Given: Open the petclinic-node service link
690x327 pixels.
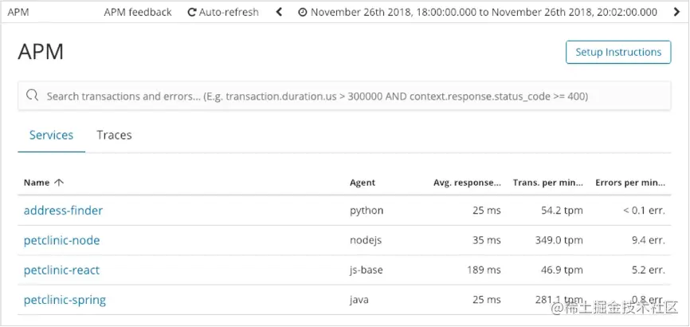Looking at the screenshot, I should 62,240.
